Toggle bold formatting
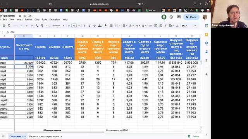 coord(84,25)
